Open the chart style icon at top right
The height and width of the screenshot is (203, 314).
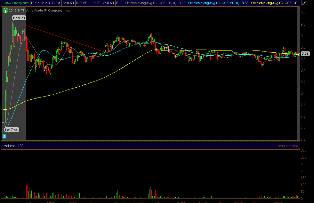[x=305, y=3]
